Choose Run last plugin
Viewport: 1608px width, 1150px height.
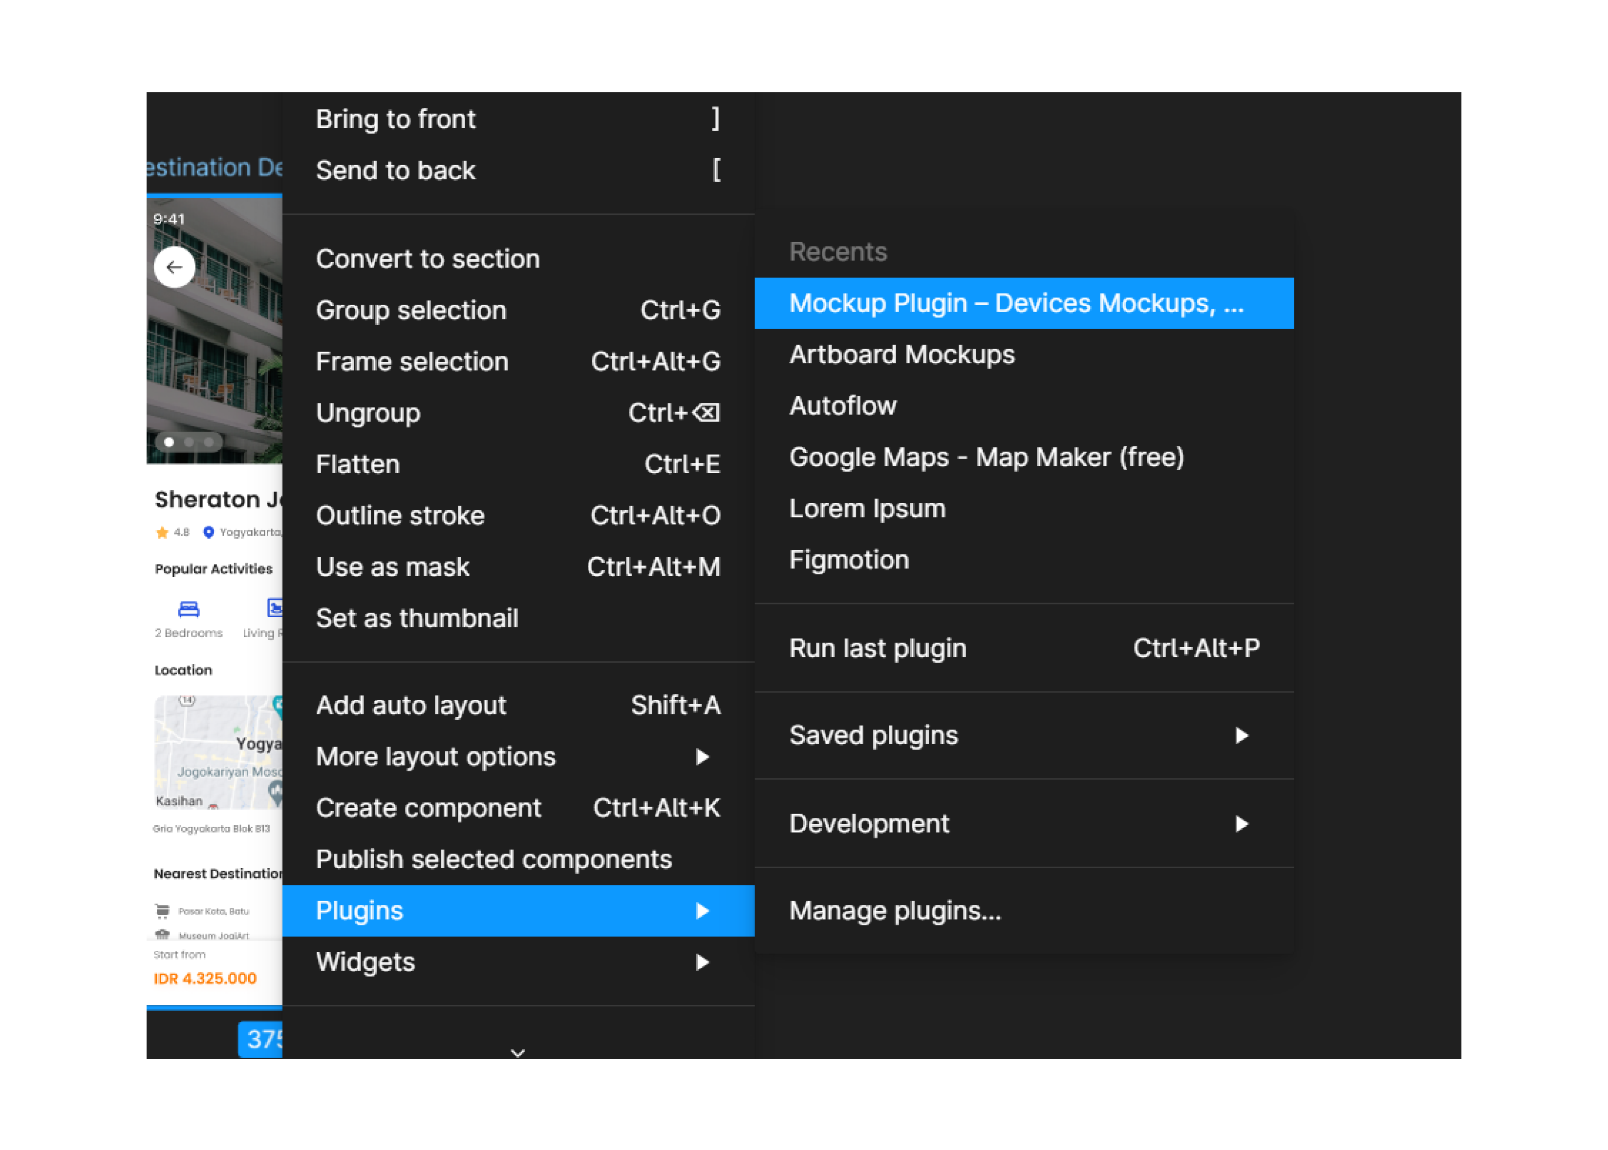[x=1024, y=648]
